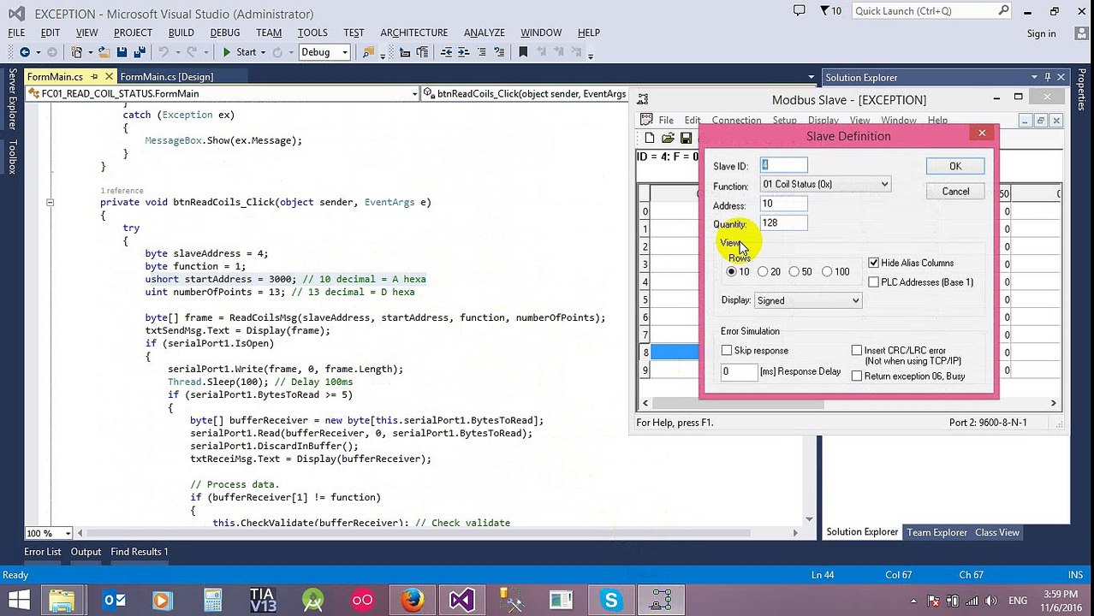Screen dimensions: 1094x616
Task: Click New document icon in Modbus Slave toolbar
Action: [x=650, y=138]
